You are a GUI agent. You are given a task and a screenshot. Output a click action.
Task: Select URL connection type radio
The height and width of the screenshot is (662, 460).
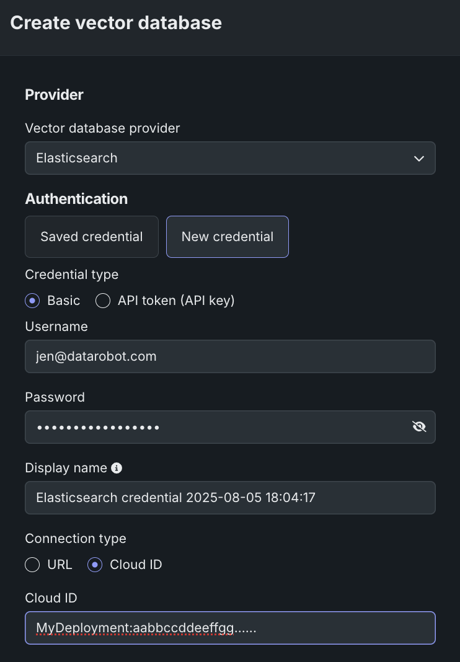(x=32, y=565)
